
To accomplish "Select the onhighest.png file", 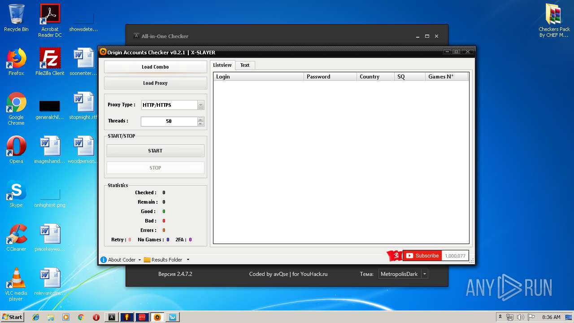I will [50, 197].
